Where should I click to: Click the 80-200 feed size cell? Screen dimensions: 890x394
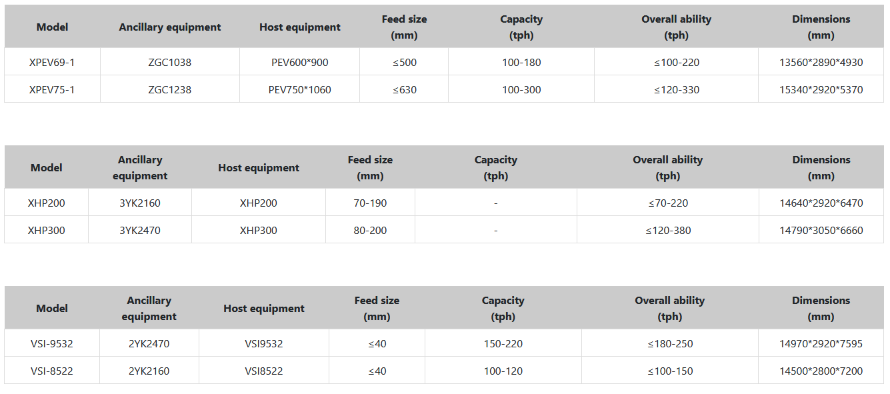[x=370, y=231]
